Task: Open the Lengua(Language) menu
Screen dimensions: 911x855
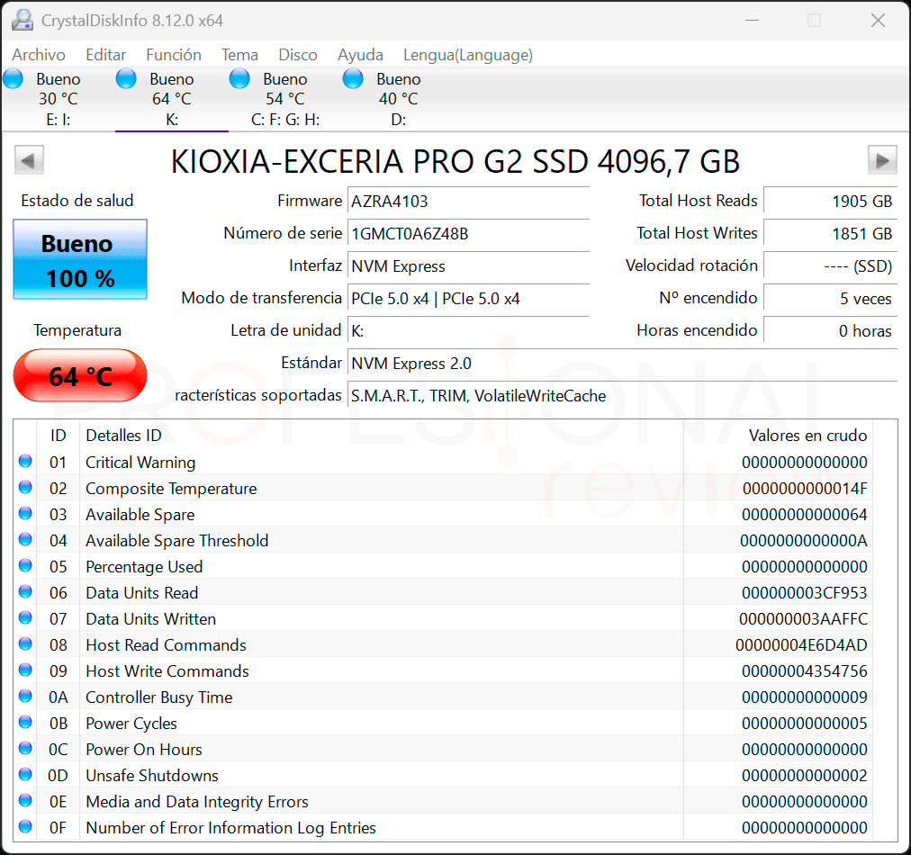Action: [x=468, y=55]
